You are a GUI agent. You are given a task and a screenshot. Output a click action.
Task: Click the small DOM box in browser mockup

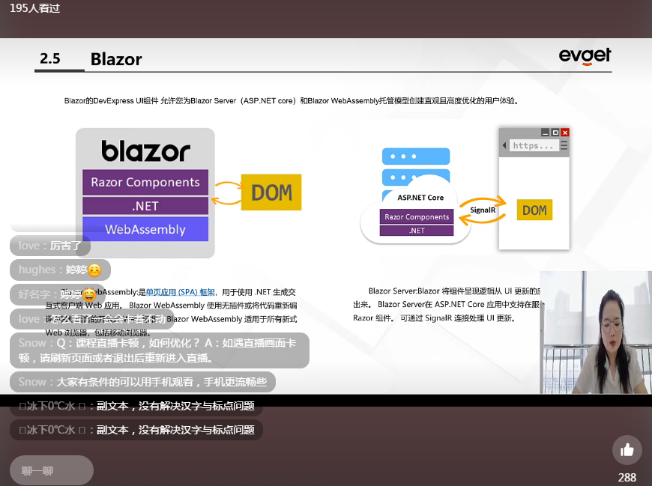534,210
